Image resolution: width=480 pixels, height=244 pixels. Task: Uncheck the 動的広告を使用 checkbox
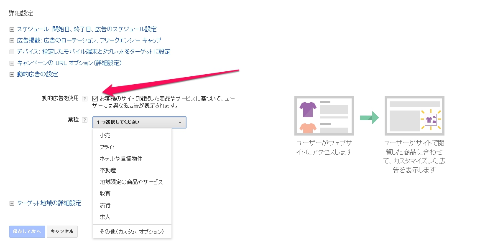[x=95, y=98]
